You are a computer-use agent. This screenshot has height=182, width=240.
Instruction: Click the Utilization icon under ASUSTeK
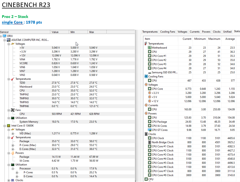point(13,118)
